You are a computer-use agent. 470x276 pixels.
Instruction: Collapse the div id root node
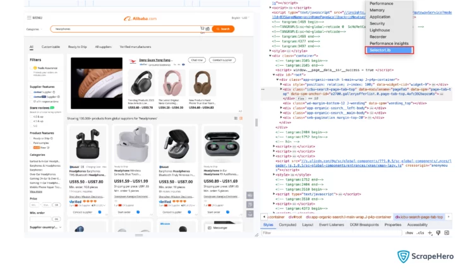[x=274, y=75]
